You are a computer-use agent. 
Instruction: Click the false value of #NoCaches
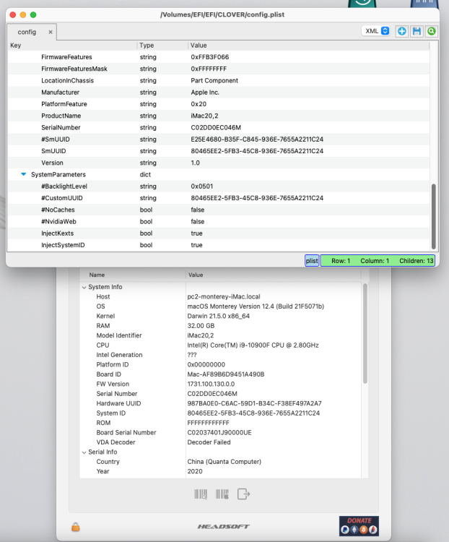click(198, 210)
